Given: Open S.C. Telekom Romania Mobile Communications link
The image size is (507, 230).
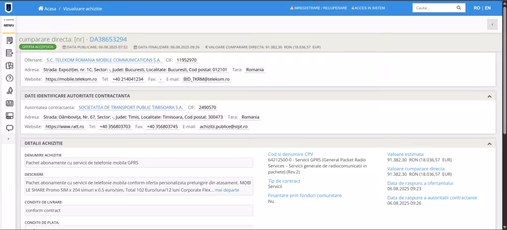Looking at the screenshot, I should pyautogui.click(x=103, y=60).
